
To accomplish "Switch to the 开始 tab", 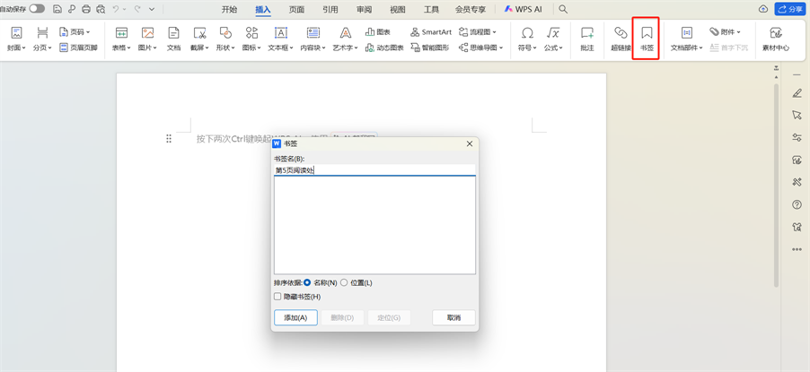I will tap(229, 9).
